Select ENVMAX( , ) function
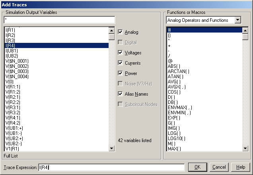 pos(204,108)
